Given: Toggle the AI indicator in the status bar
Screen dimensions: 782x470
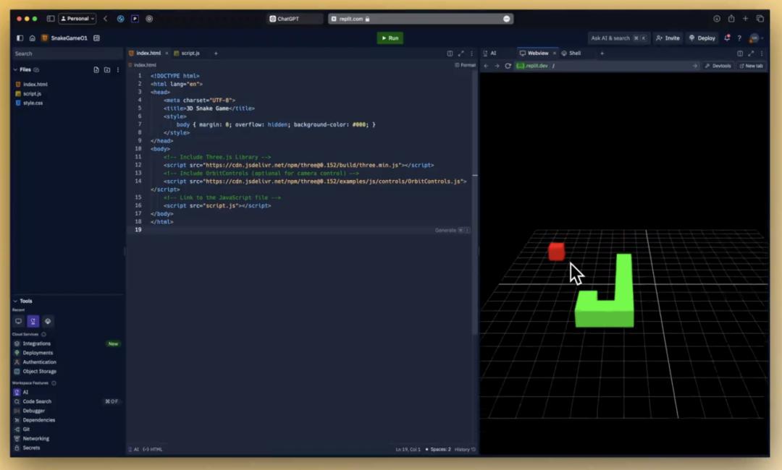Looking at the screenshot, I should click(134, 450).
